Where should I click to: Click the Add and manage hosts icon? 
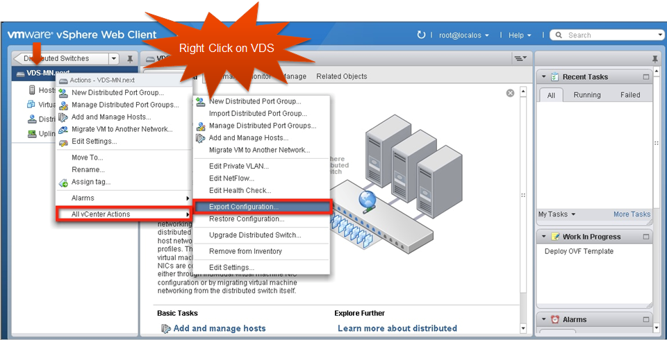166,328
